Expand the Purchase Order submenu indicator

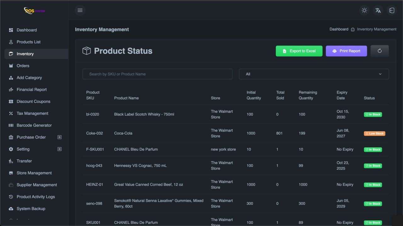(x=60, y=137)
